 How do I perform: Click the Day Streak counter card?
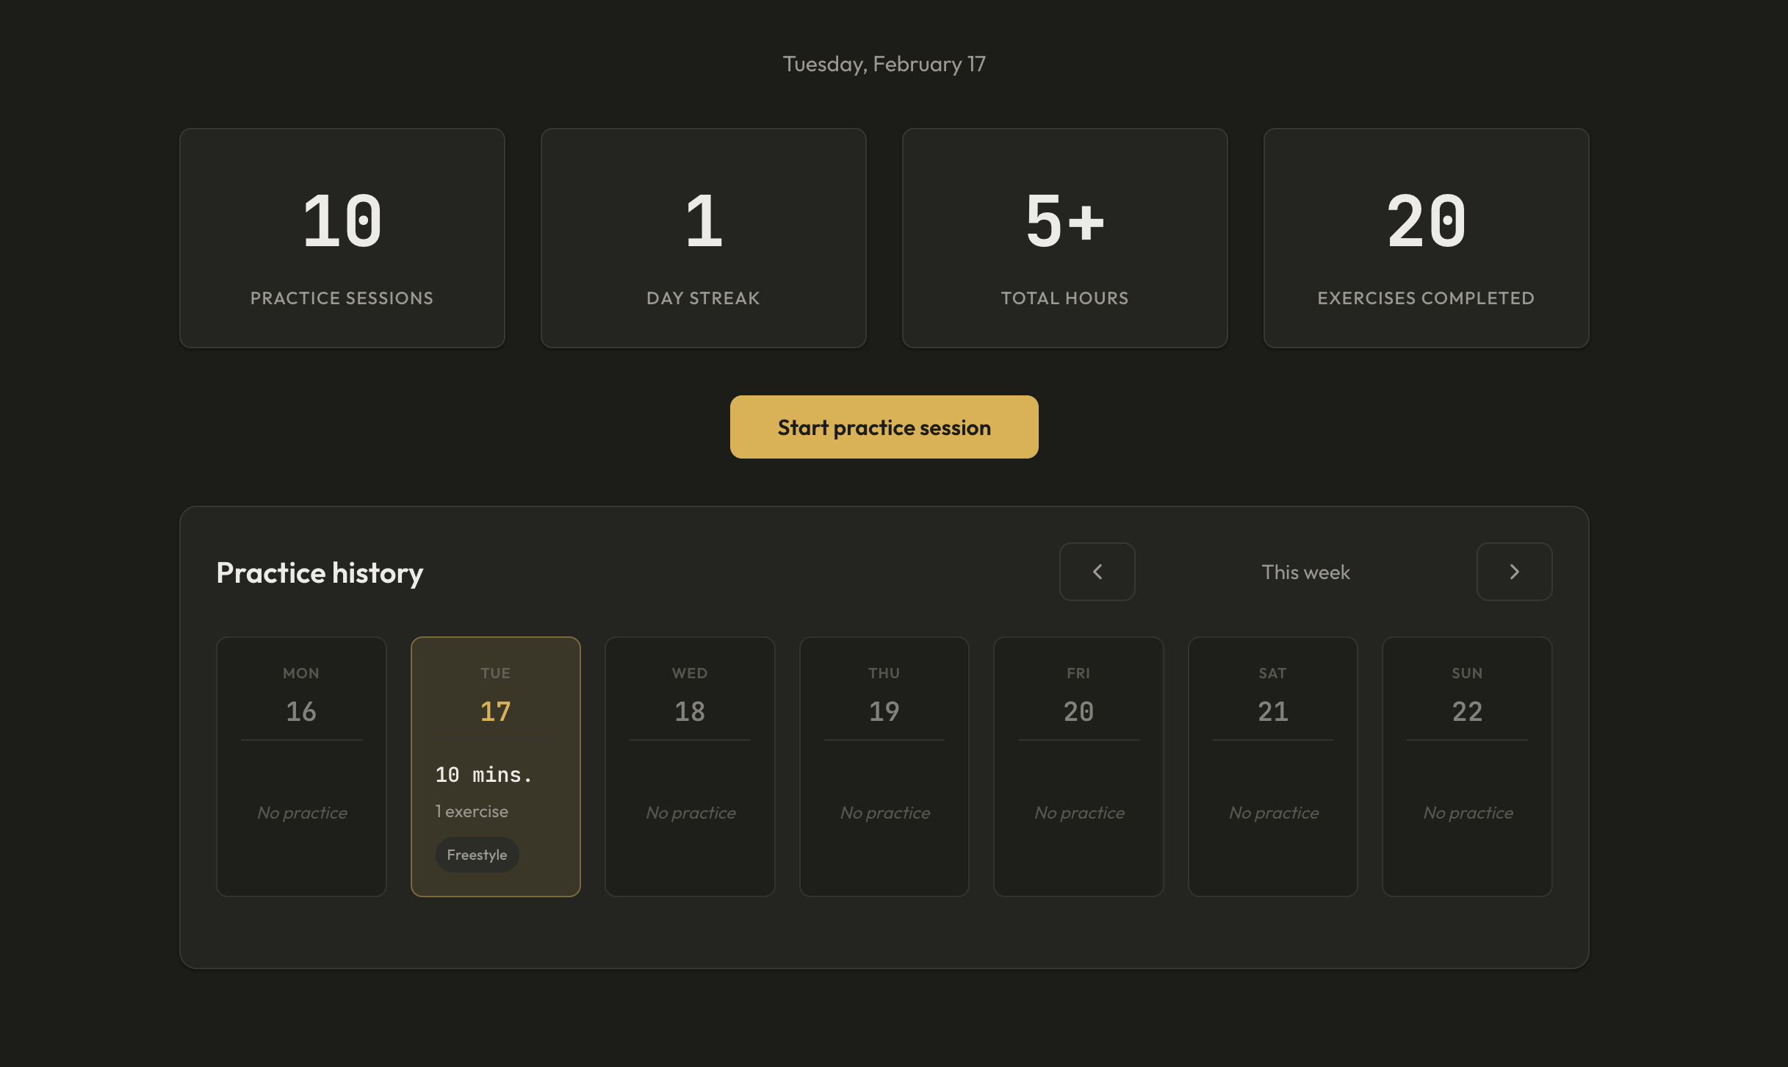click(x=703, y=238)
